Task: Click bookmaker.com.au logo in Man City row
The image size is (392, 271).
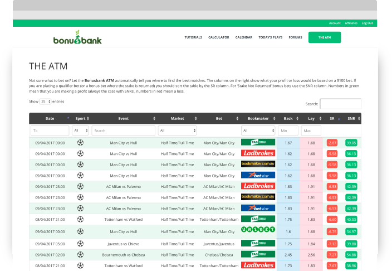Action: 258,164
